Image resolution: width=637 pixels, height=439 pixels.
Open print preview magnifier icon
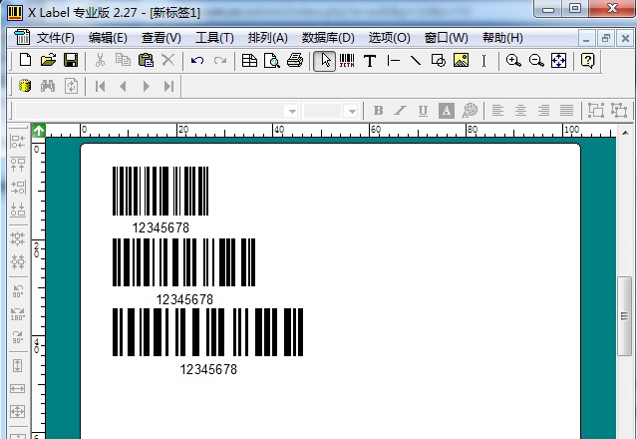pyautogui.click(x=272, y=61)
